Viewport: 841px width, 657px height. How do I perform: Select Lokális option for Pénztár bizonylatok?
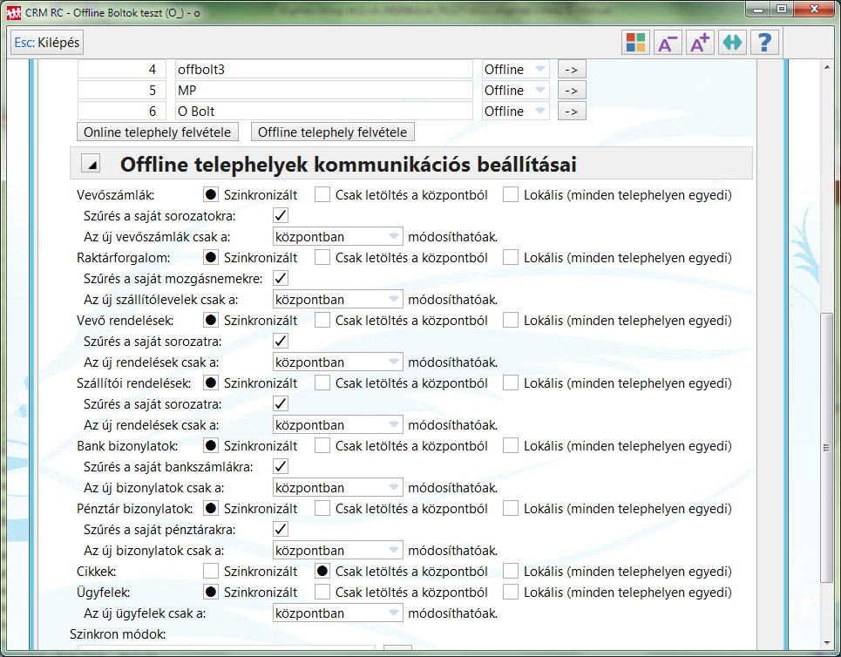[511, 509]
